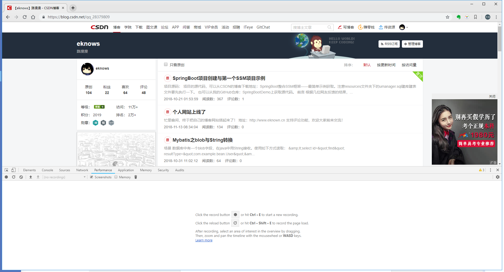Viewport: 504px width, 272px height.
Task: Open the DevTools three-dot menu
Action: coord(490,170)
